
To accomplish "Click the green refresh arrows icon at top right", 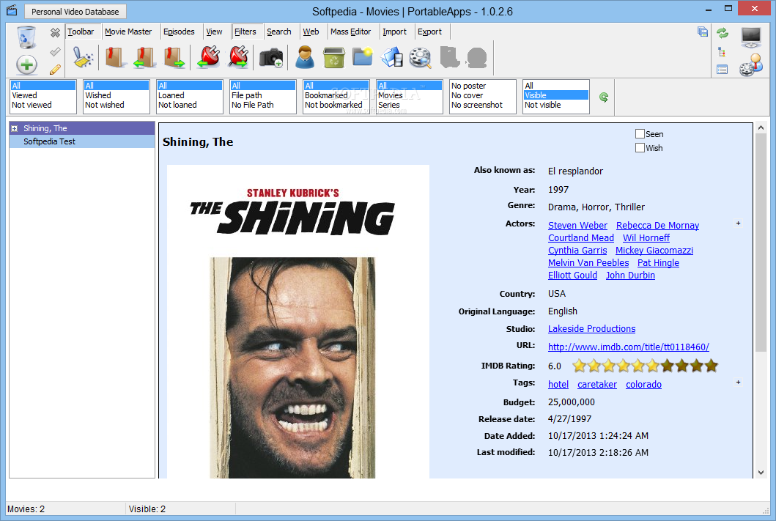I will (723, 33).
